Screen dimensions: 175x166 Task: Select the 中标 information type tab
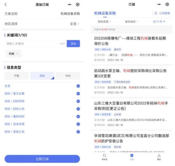tap(68, 76)
